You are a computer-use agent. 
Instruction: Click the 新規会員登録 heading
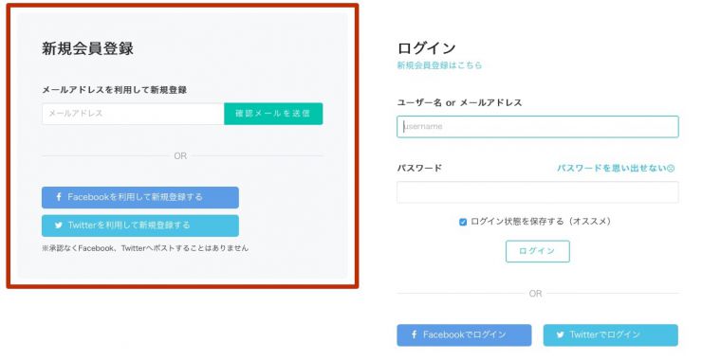coord(87,48)
